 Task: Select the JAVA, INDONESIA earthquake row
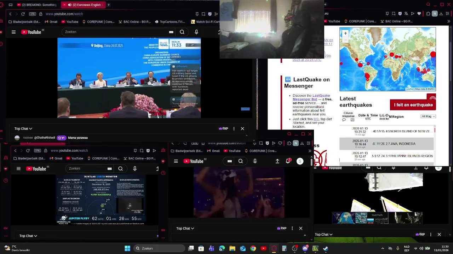[386, 144]
